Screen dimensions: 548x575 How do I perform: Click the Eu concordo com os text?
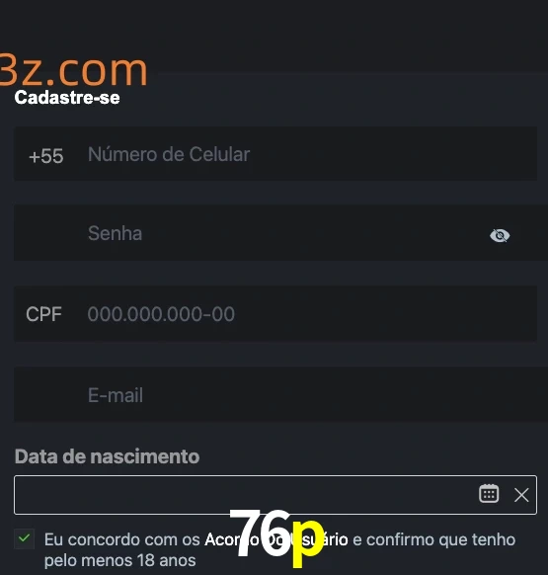[122, 539]
